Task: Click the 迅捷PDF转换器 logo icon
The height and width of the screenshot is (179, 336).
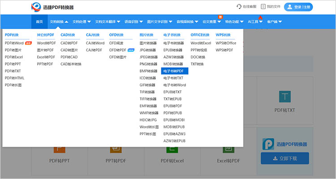Action: pos(36,7)
